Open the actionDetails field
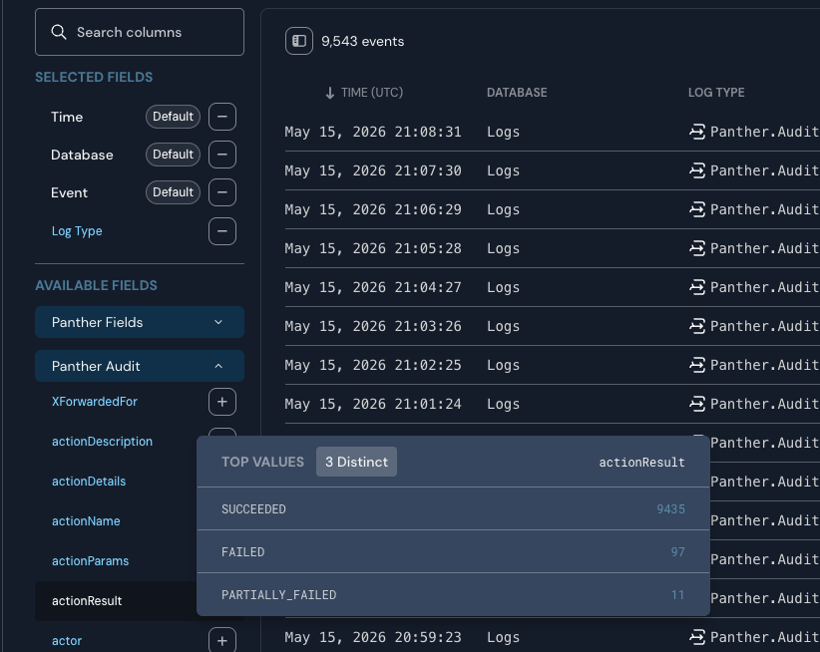The height and width of the screenshot is (652, 820). pos(89,482)
